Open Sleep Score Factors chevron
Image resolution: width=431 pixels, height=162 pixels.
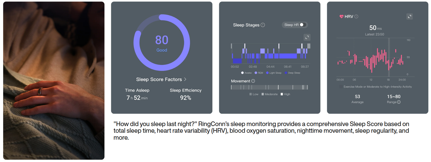[185, 79]
